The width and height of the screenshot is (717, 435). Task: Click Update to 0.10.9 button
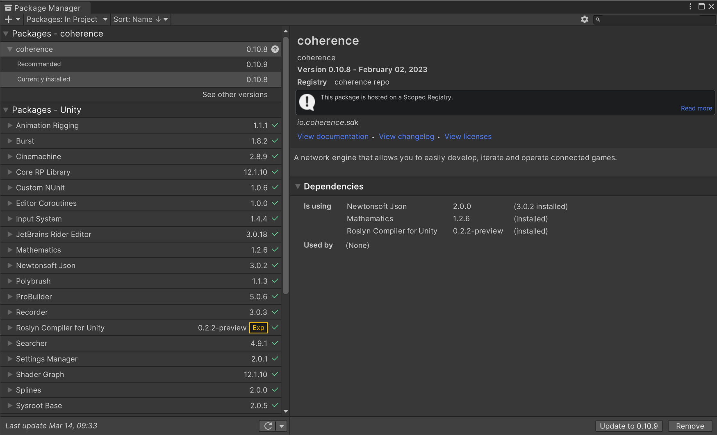point(628,426)
